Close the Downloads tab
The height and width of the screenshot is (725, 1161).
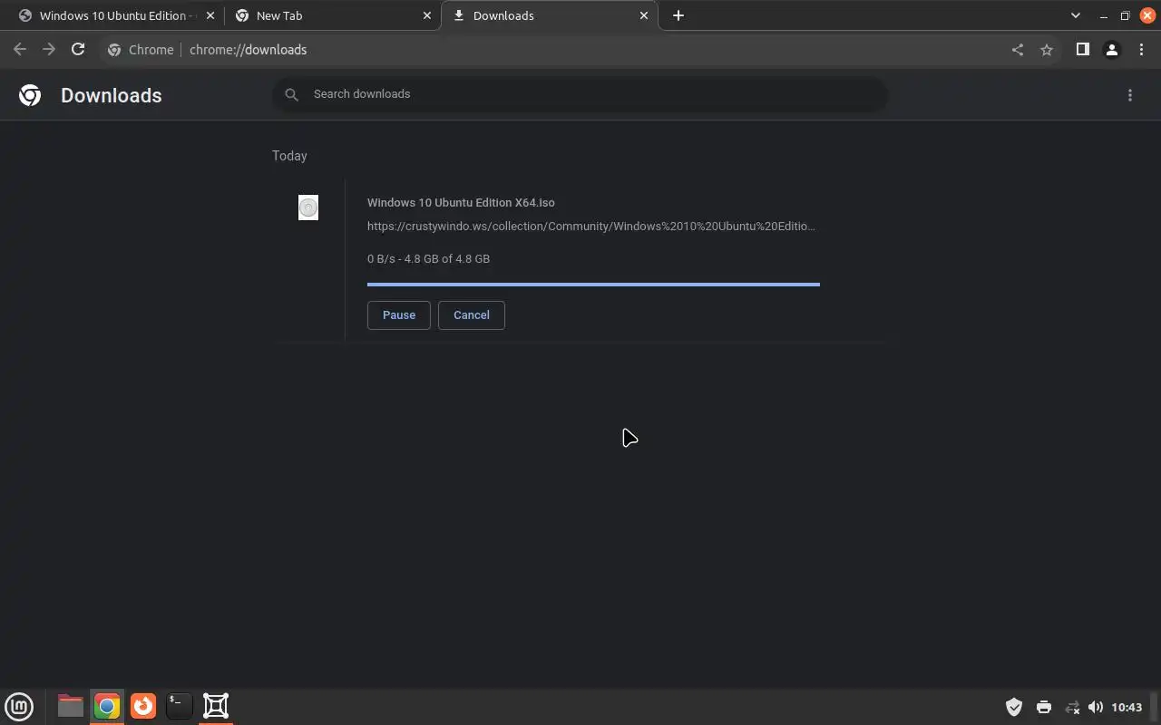tap(644, 15)
